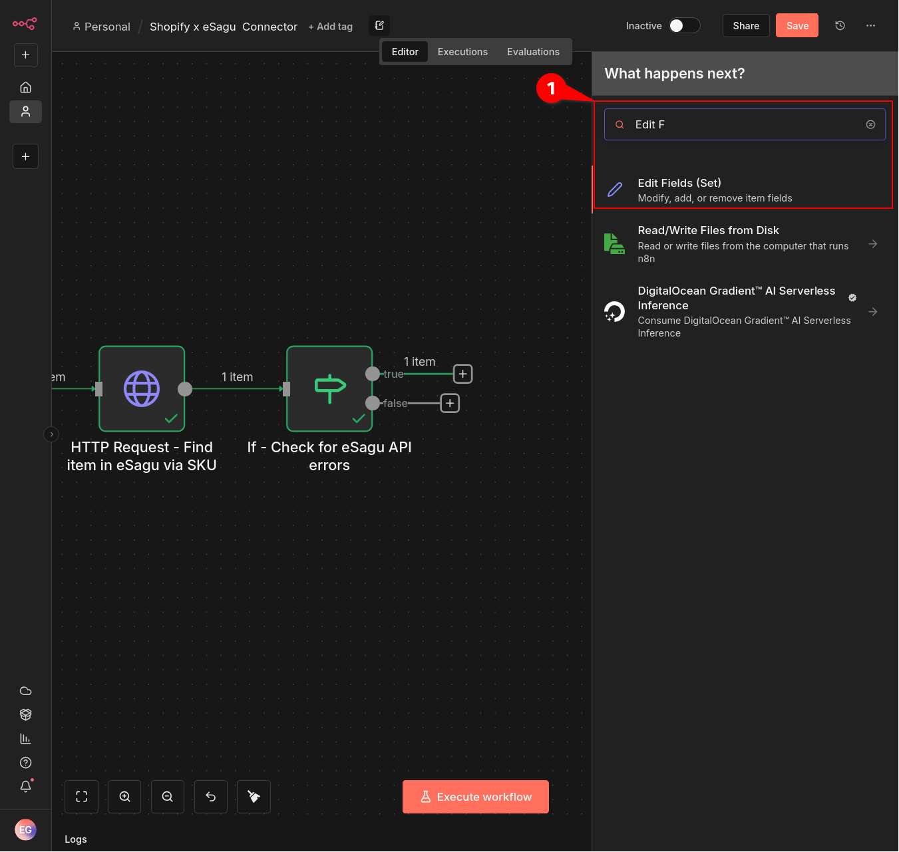Image resolution: width=899 pixels, height=852 pixels.
Task: Open the Logs panel
Action: click(76, 839)
